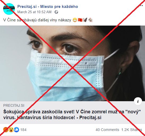Open the three-dot post options menu
This screenshot has height=136, width=145.
click(141, 6)
